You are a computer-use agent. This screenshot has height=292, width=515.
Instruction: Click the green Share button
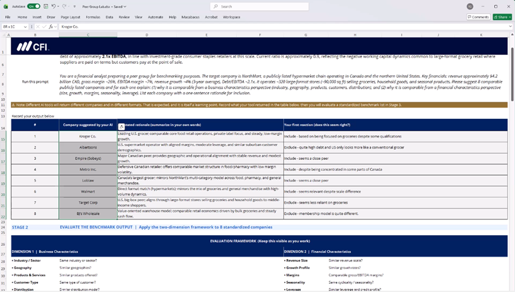502,17
